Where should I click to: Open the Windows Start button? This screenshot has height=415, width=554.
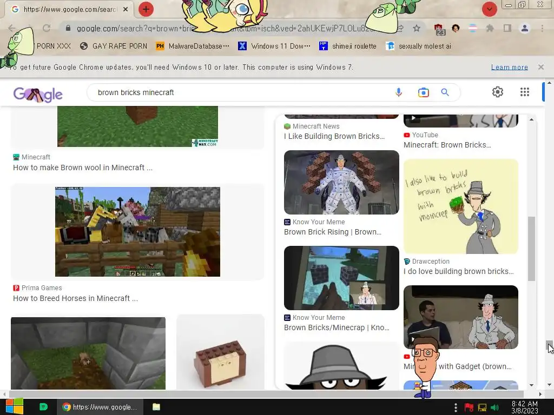click(x=14, y=407)
